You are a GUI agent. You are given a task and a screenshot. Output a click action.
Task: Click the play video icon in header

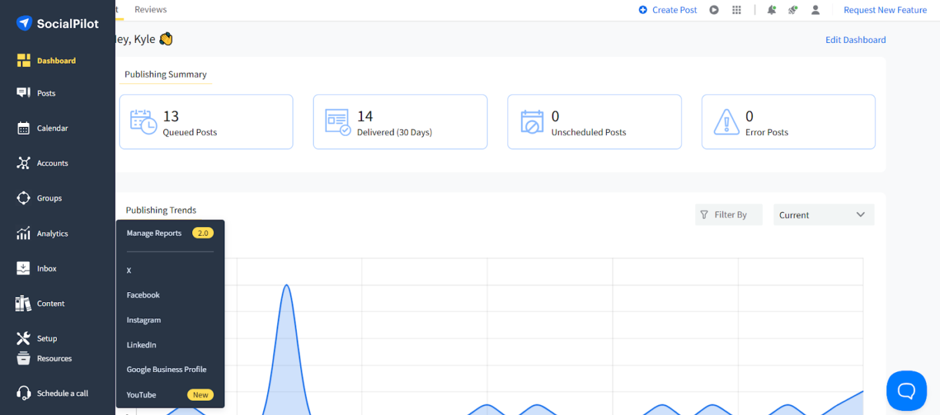click(714, 10)
